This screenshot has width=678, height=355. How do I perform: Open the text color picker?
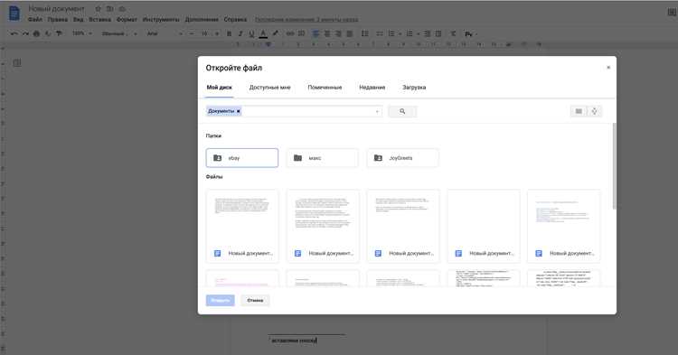263,33
